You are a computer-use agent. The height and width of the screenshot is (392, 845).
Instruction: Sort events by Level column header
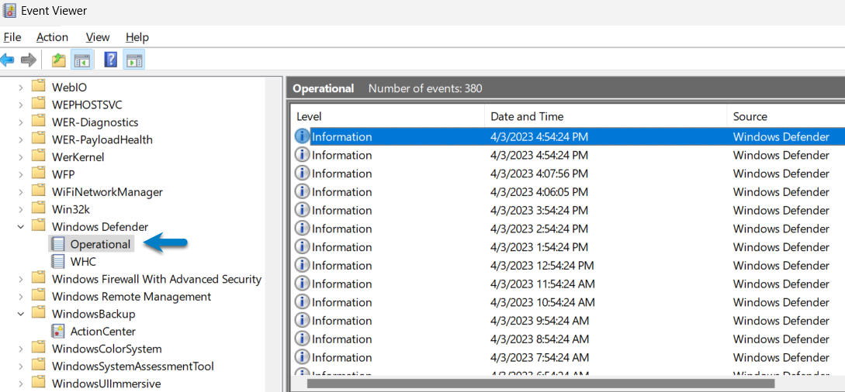coord(387,116)
